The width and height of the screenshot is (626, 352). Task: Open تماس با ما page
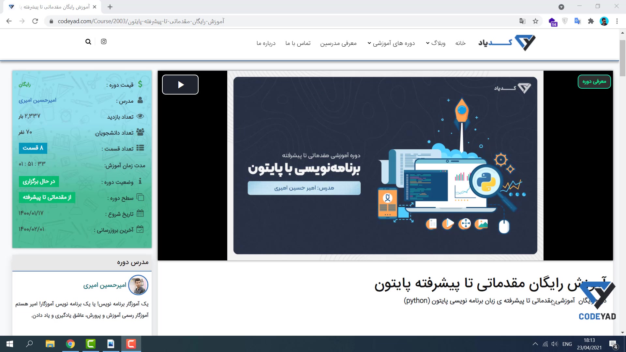point(298,43)
